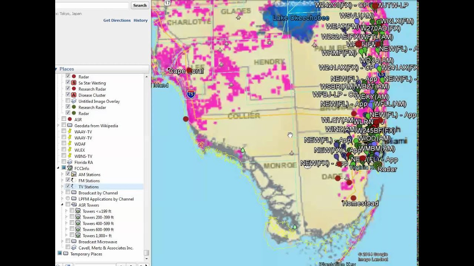Click the Untitled Image Overlay icon

[x=74, y=101]
